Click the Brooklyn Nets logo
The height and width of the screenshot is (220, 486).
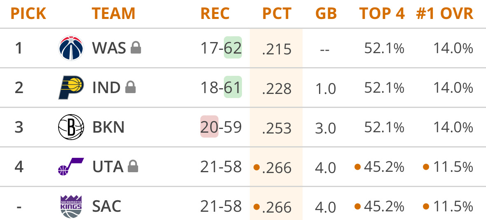(x=71, y=127)
